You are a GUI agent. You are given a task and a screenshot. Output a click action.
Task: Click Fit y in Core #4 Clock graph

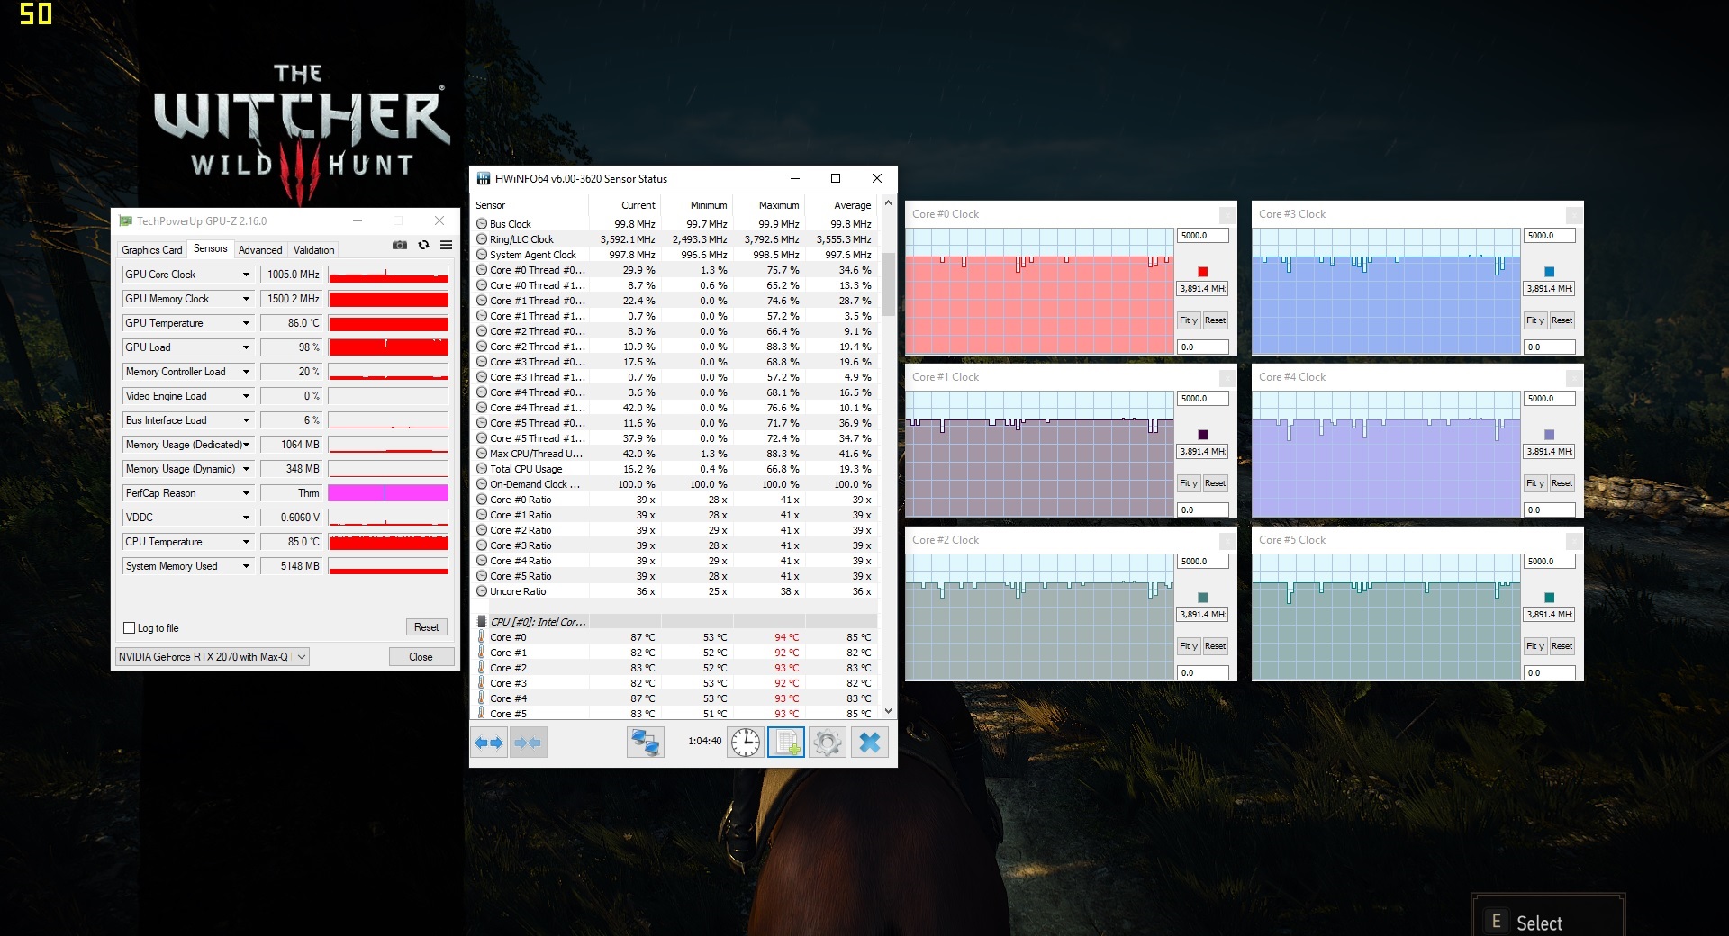[x=1535, y=483]
